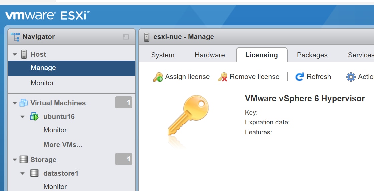Open Monitor under datastore1
The image size is (374, 191).
pyautogui.click(x=55, y=187)
